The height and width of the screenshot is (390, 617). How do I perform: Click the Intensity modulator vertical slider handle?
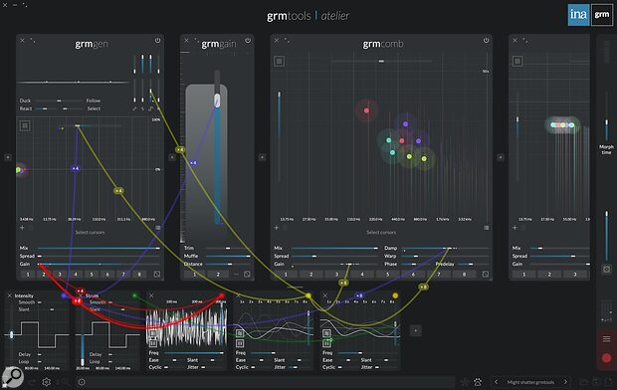pos(11,335)
